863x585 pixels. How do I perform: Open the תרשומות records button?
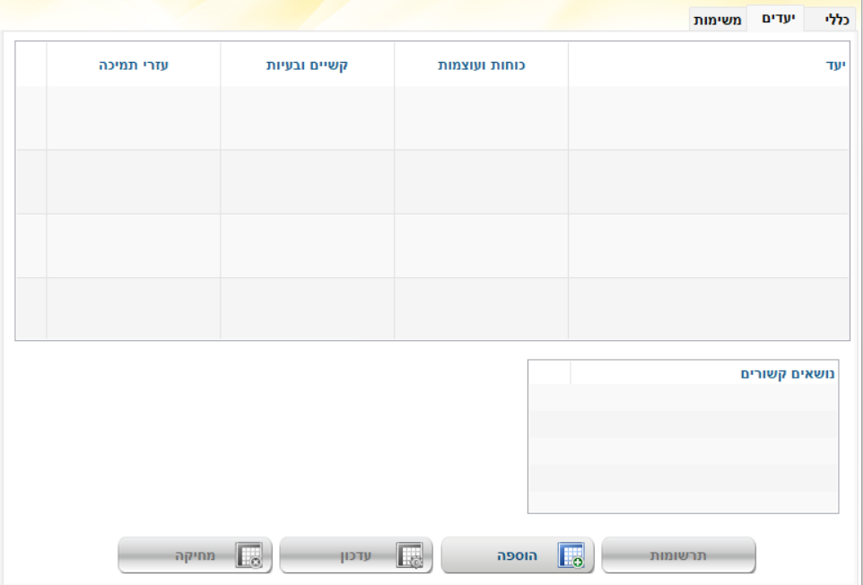(x=678, y=555)
